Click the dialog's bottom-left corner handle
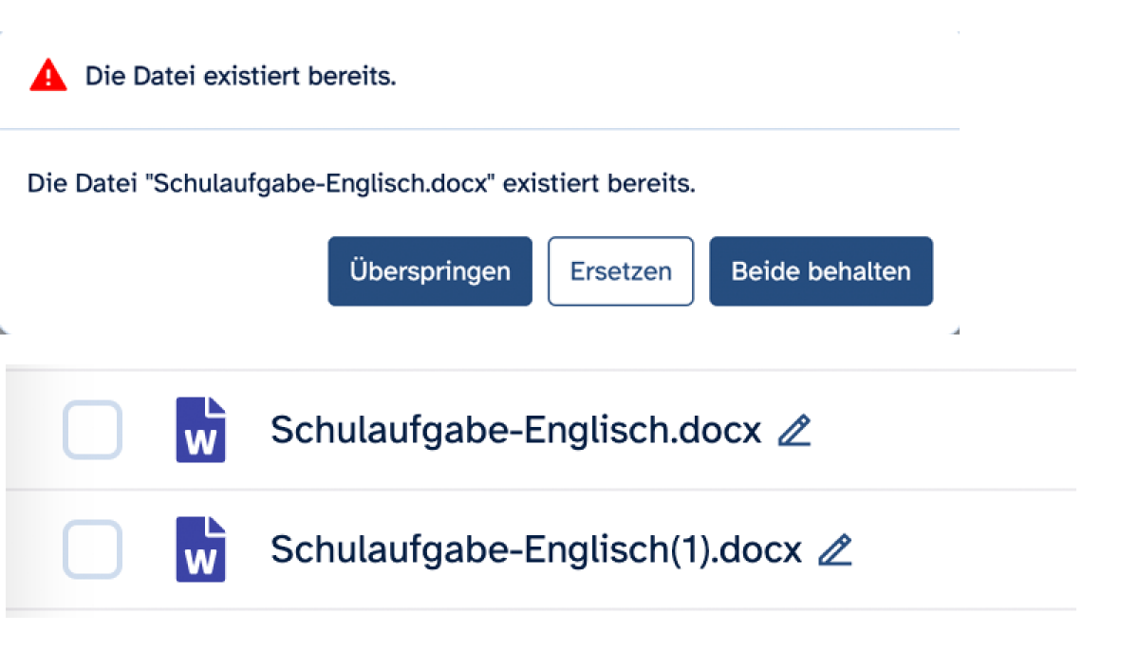The height and width of the screenshot is (669, 1139). click(4, 329)
